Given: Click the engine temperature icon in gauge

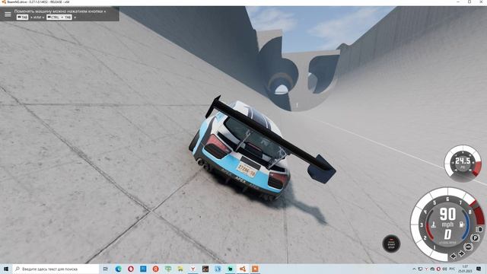Looking at the screenshot, I should [433, 225].
